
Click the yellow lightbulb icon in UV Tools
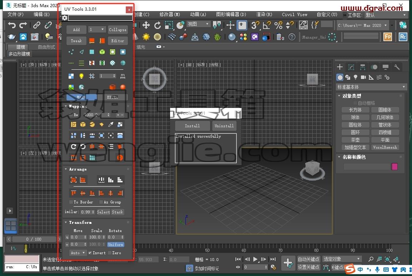coord(81,76)
